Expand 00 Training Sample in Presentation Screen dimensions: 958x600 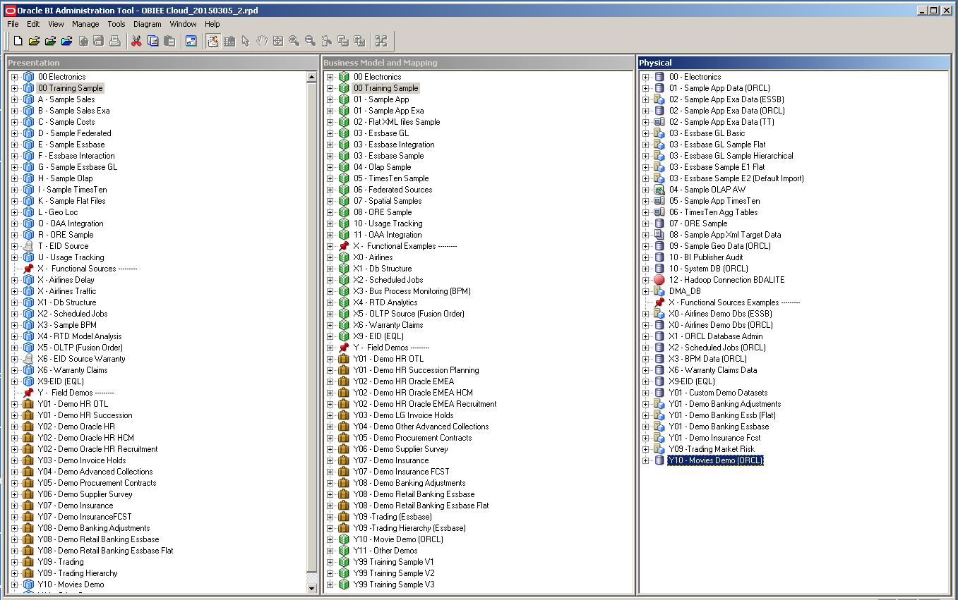point(14,88)
